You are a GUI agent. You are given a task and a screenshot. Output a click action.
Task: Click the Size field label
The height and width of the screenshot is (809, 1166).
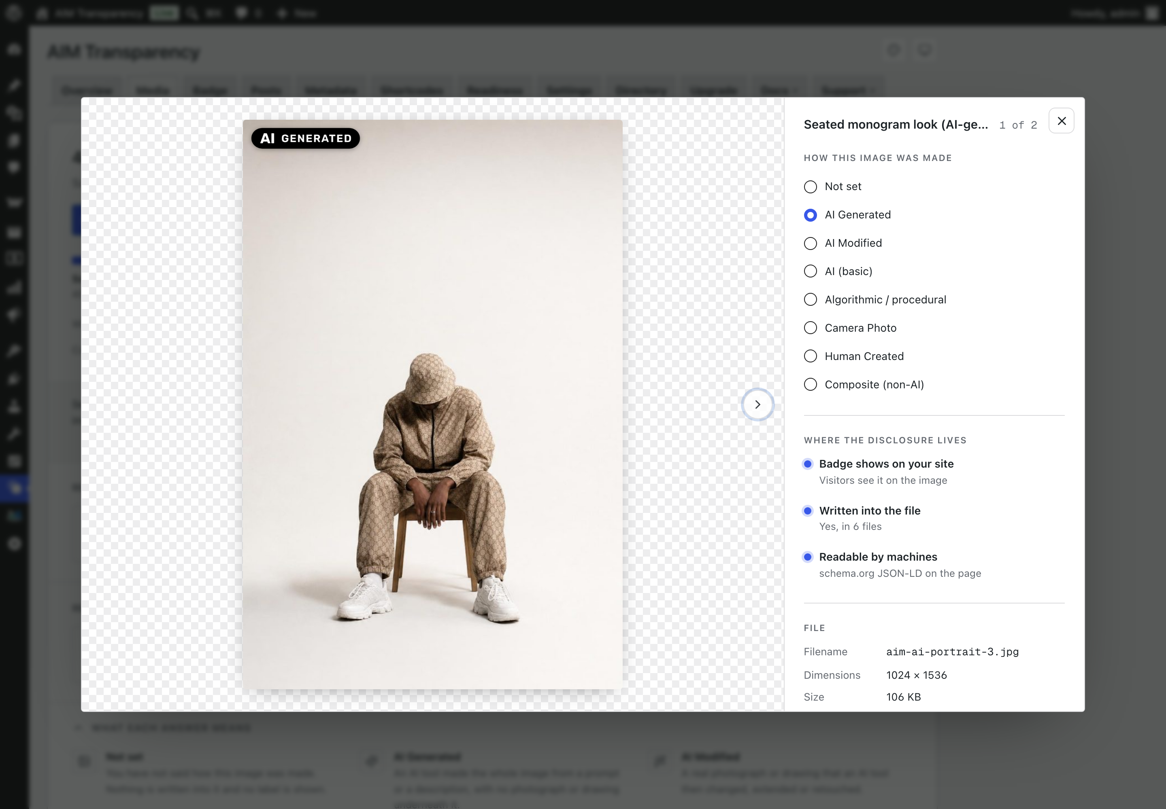(813, 697)
